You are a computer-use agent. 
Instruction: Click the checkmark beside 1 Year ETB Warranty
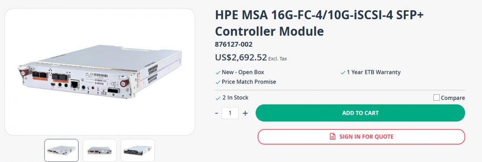pos(343,73)
